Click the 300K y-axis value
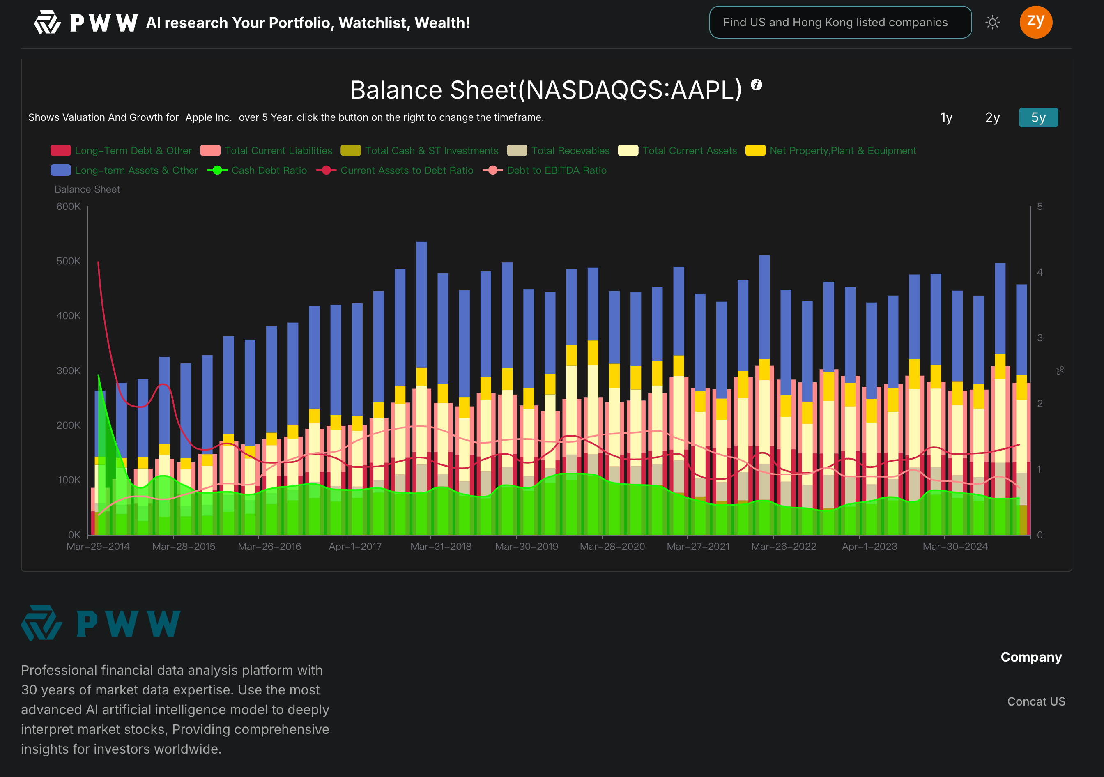Screen dimensions: 1104x777 (69, 371)
